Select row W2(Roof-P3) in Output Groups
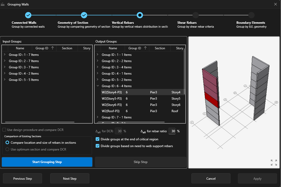 [142, 111]
